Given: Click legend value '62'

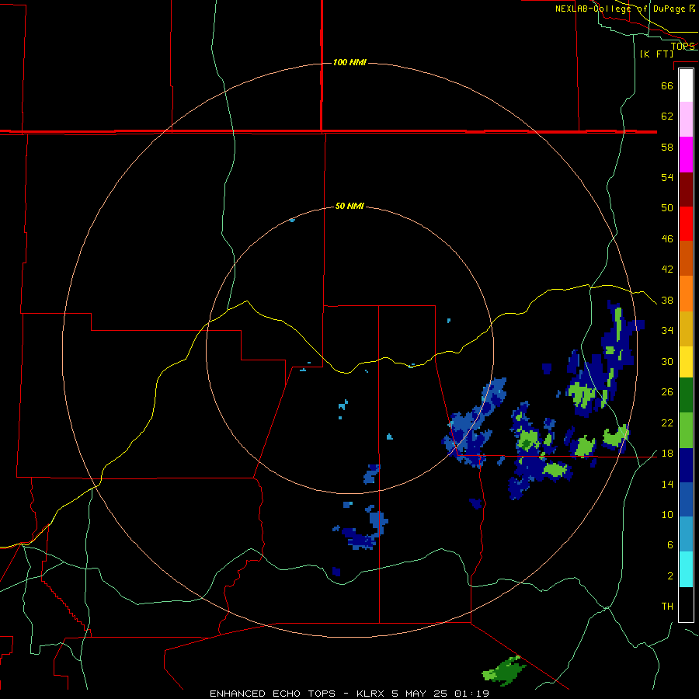Looking at the screenshot, I should pyautogui.click(x=667, y=116).
